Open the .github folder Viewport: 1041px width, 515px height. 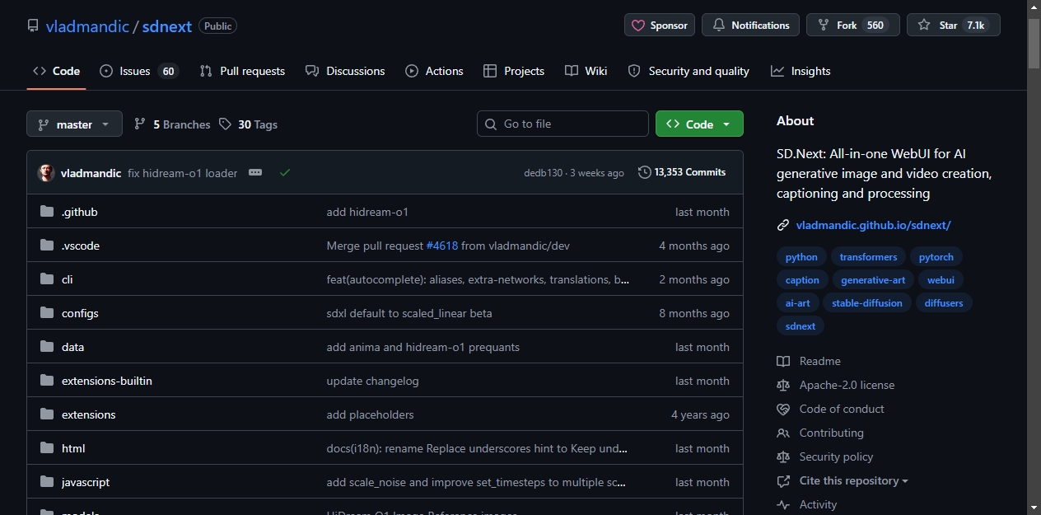point(79,212)
